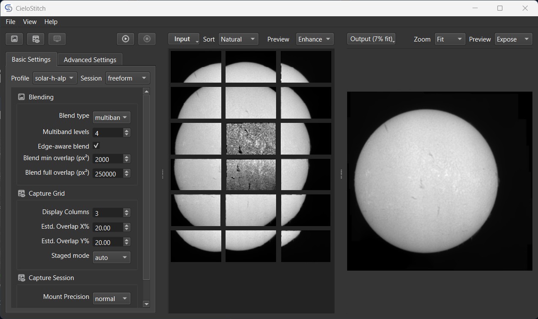Viewport: 538px width, 319px height.
Task: Open the Zoom Fit dropdown
Action: point(450,39)
